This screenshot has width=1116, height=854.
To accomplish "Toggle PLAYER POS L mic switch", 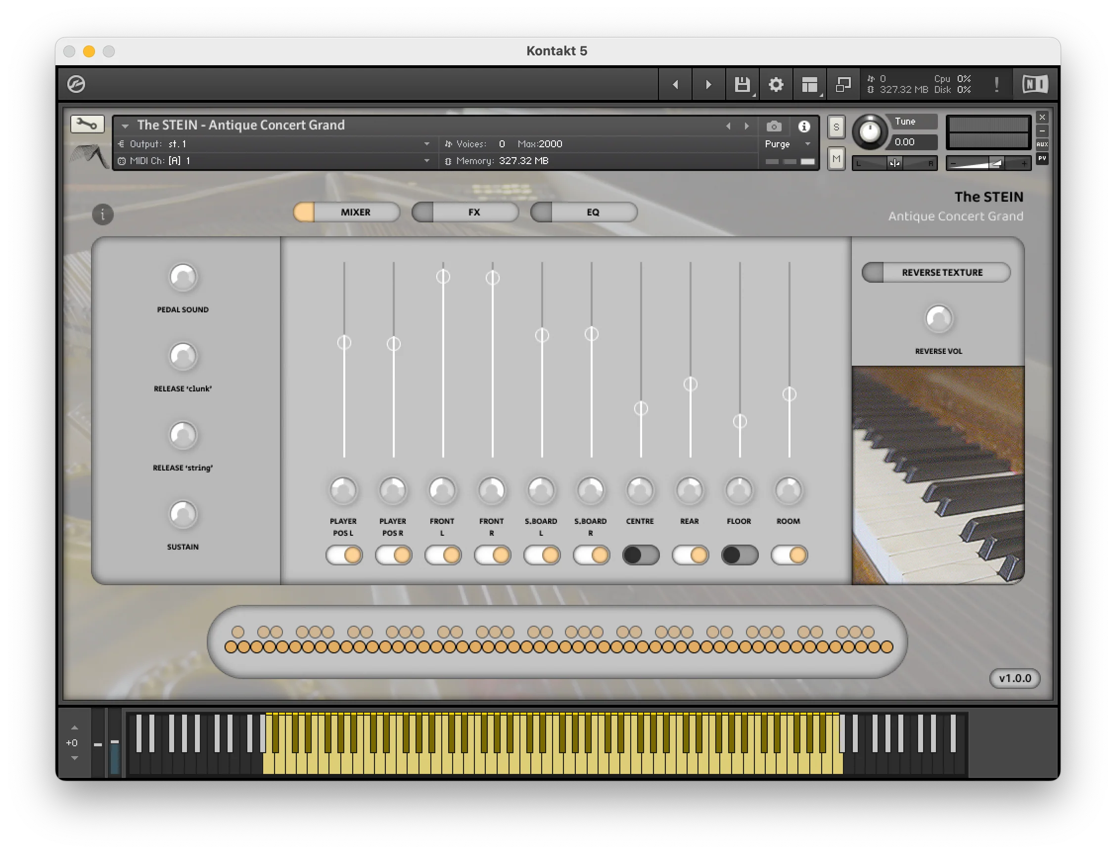I will (344, 555).
